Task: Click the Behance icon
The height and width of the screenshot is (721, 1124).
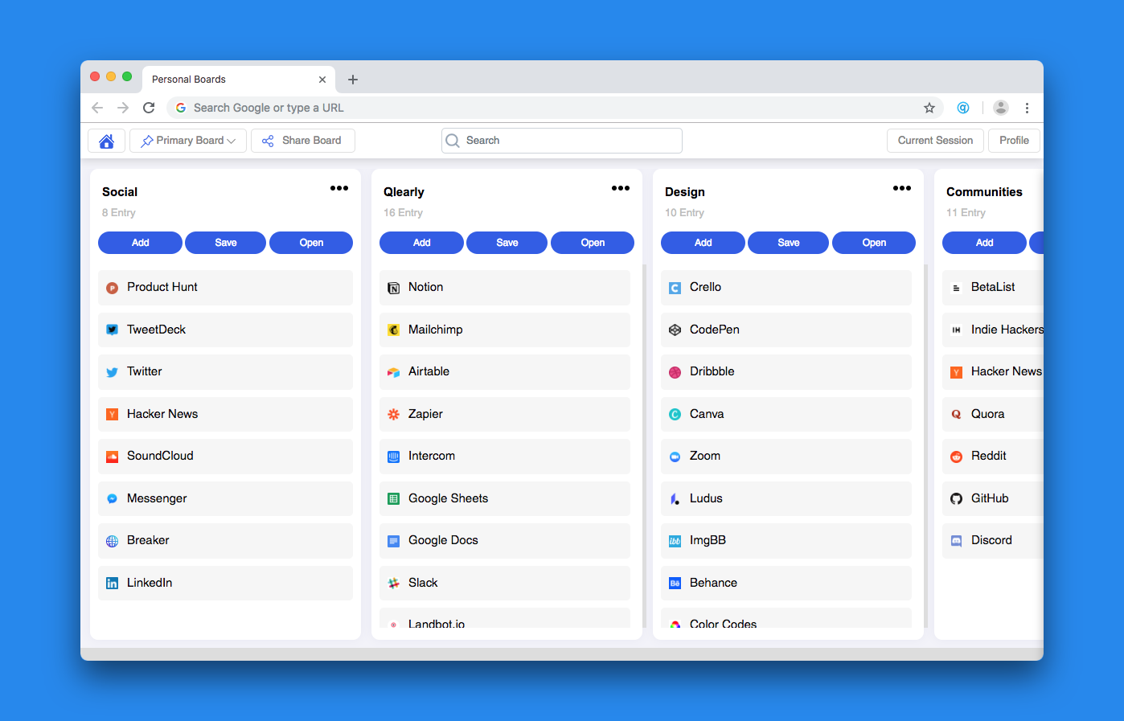Action: pyautogui.click(x=675, y=583)
